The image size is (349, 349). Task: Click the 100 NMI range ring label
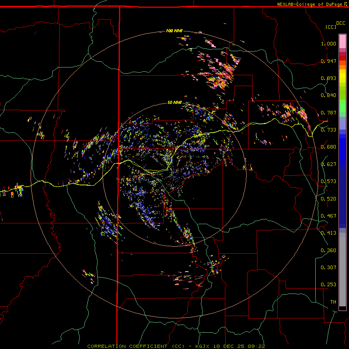(174, 31)
